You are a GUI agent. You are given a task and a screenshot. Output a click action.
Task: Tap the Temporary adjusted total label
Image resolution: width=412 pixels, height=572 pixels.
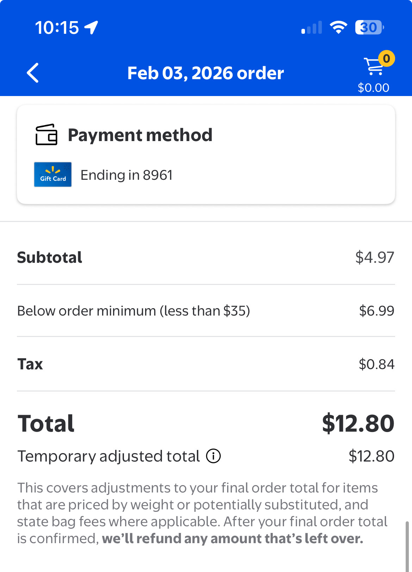(x=108, y=456)
